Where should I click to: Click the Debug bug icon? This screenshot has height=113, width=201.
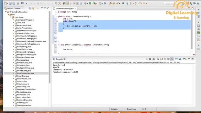coord(85,3)
